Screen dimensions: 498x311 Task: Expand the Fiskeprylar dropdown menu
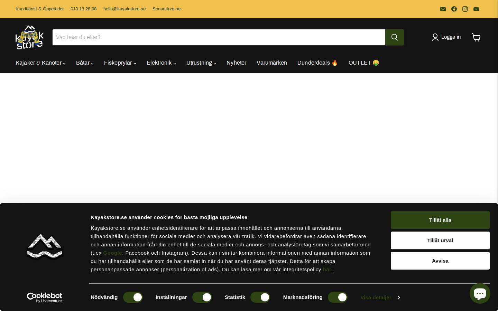pos(120,63)
